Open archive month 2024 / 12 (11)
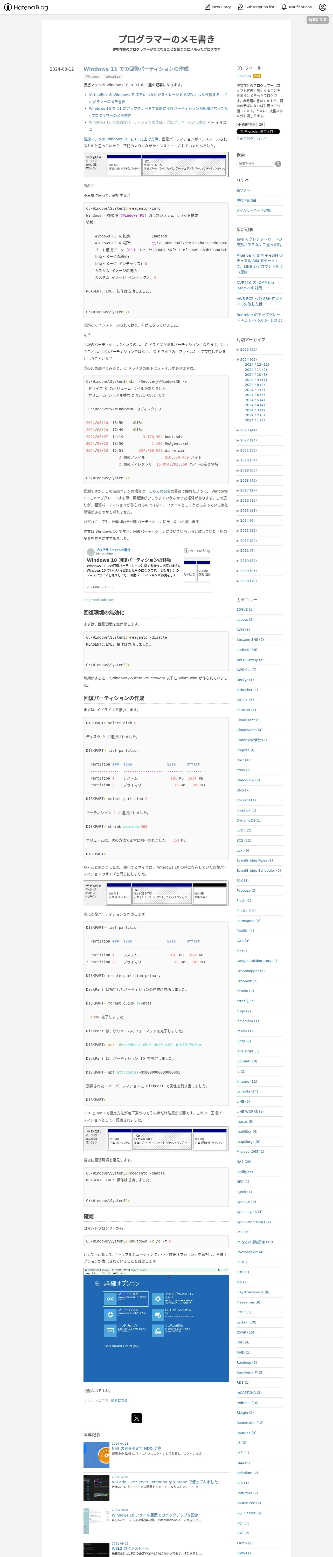This screenshot has width=333, height=1557. (x=257, y=365)
